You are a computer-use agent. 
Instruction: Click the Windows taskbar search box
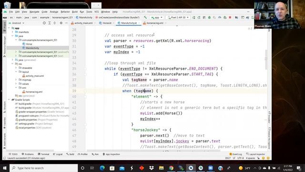tap(43, 168)
